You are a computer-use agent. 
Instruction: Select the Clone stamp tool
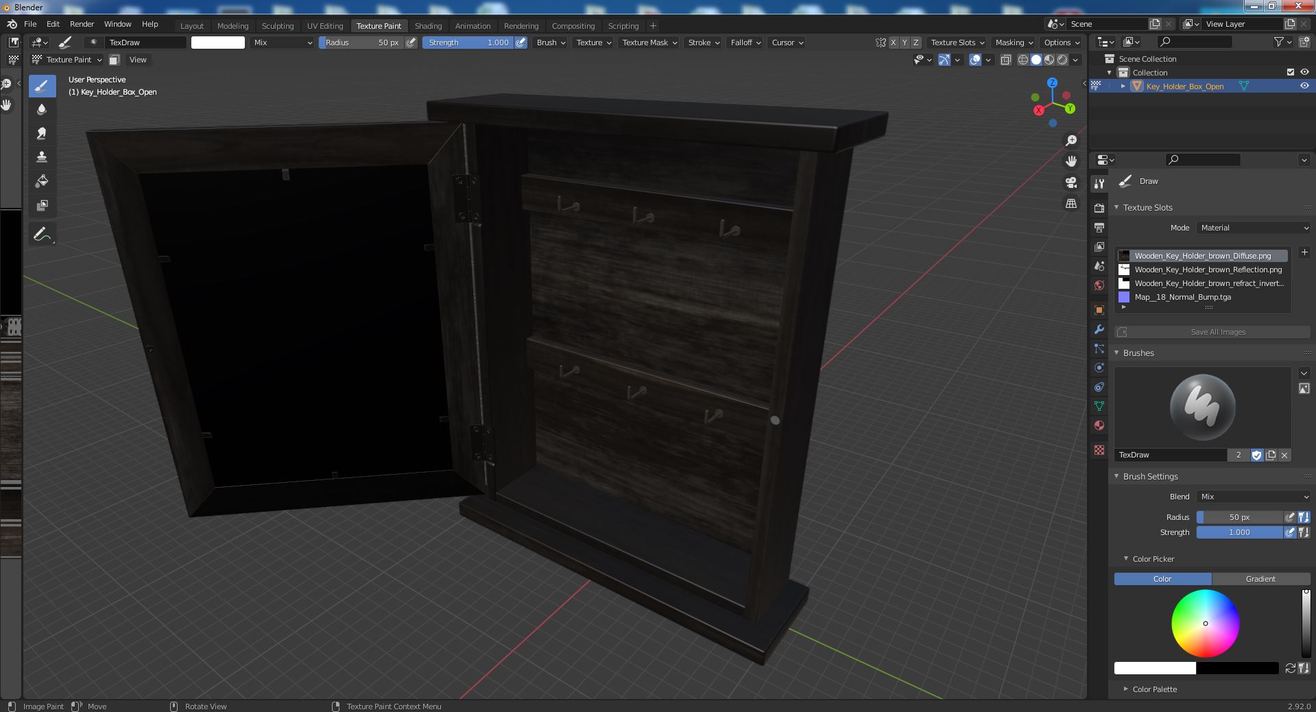tap(42, 157)
